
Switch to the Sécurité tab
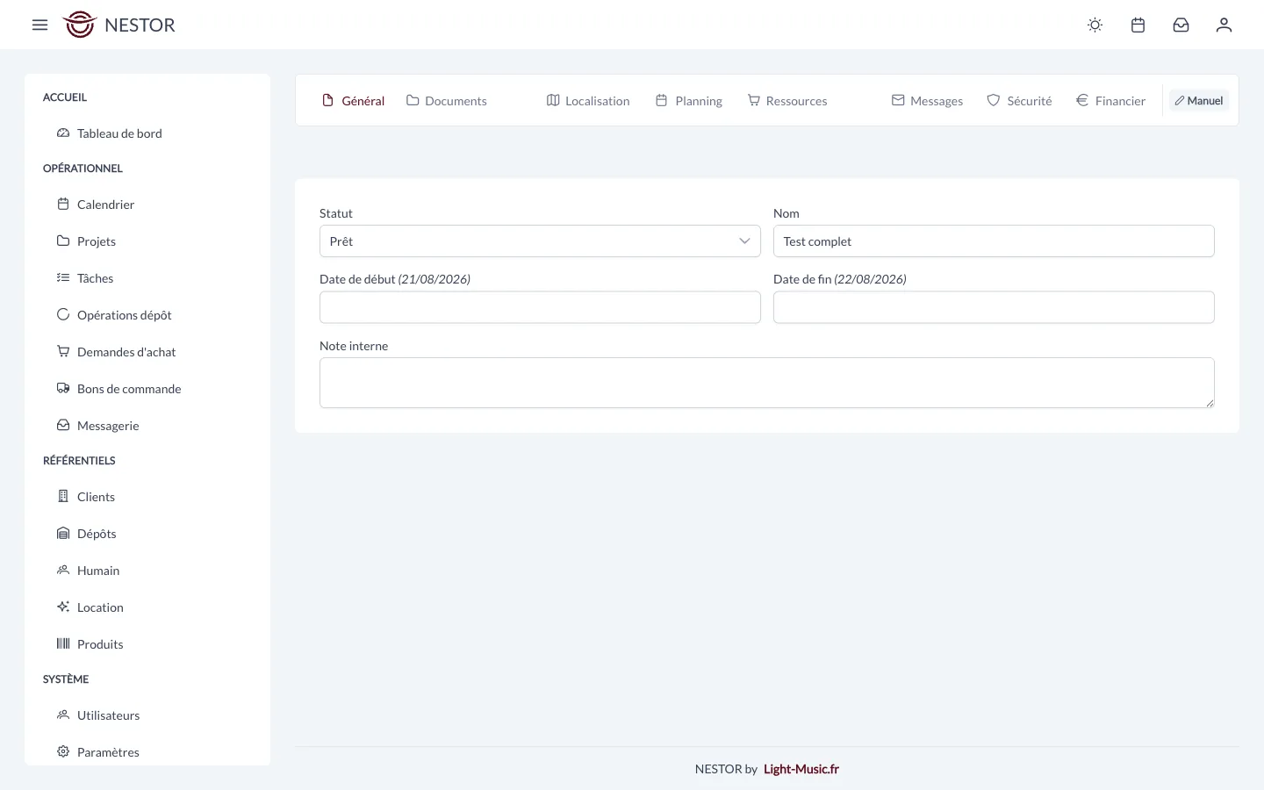pos(1019,101)
